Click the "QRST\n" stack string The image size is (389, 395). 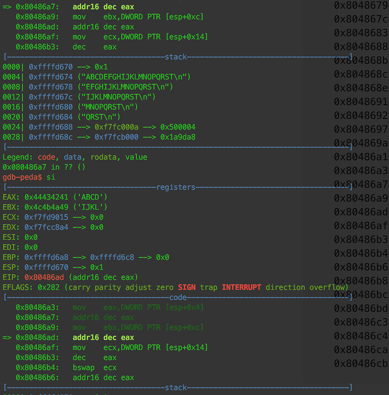(x=99, y=117)
